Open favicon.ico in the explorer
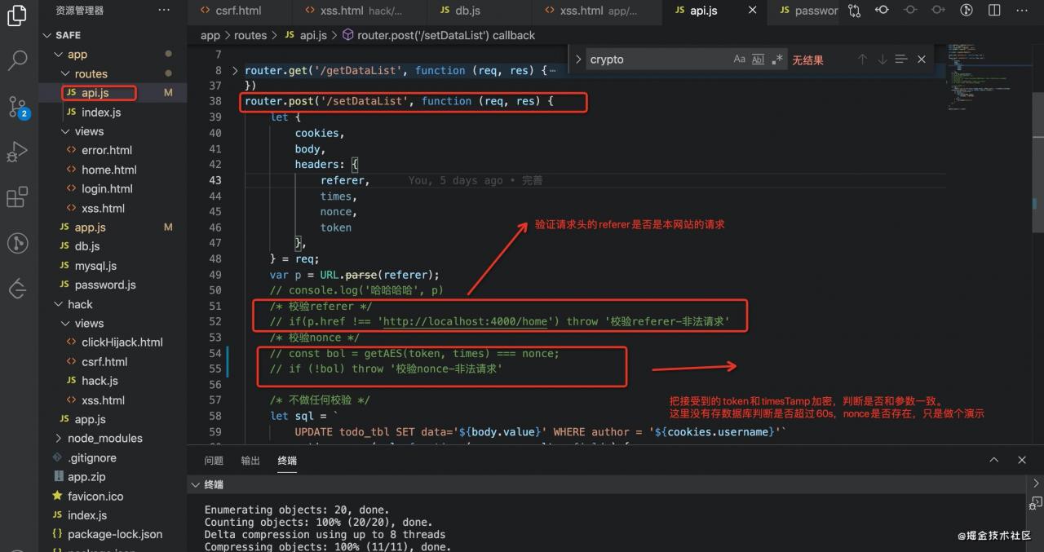 [x=95, y=496]
